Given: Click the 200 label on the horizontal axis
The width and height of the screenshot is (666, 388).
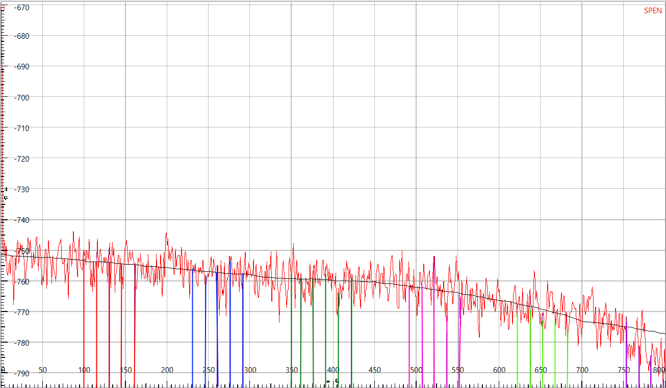Looking at the screenshot, I should pyautogui.click(x=167, y=370).
